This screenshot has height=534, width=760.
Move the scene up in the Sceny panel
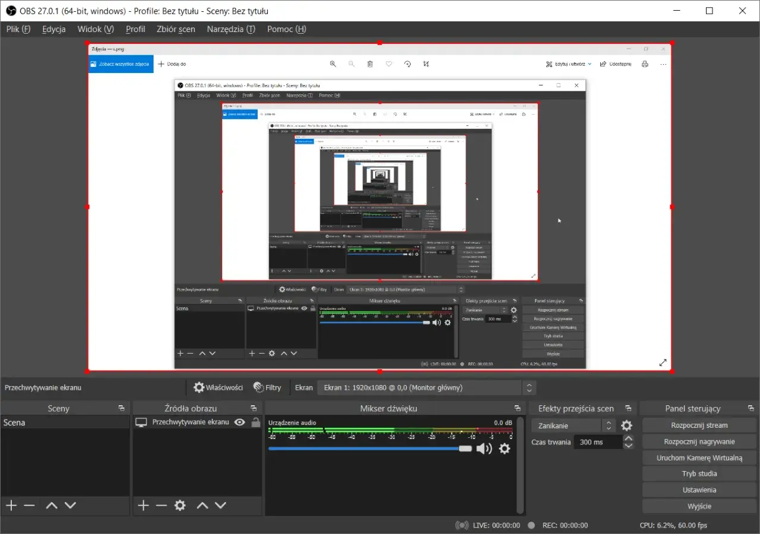[52, 506]
